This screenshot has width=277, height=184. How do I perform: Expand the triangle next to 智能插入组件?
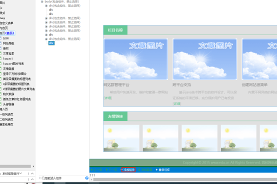(40, 178)
